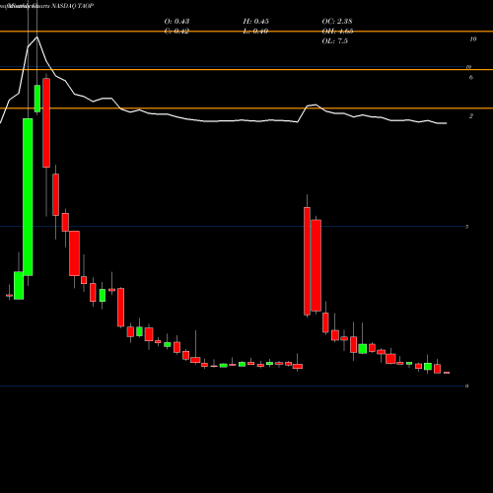Select the high value H: 0.45
Viewport: 493px width, 493px height.
pyautogui.click(x=255, y=22)
